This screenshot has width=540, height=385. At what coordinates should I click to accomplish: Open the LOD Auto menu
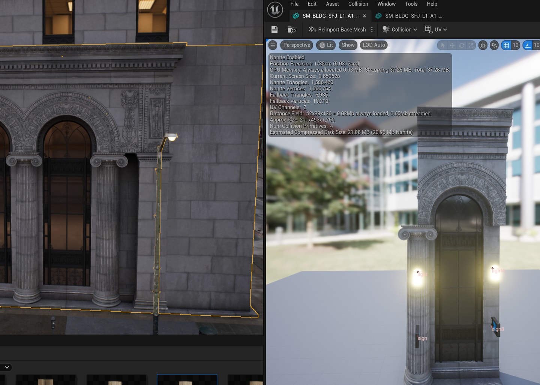tap(374, 45)
